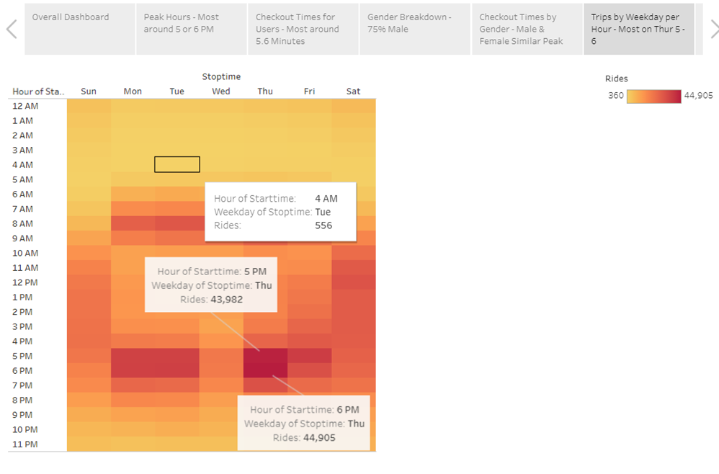Click the Sun column header

tap(88, 91)
